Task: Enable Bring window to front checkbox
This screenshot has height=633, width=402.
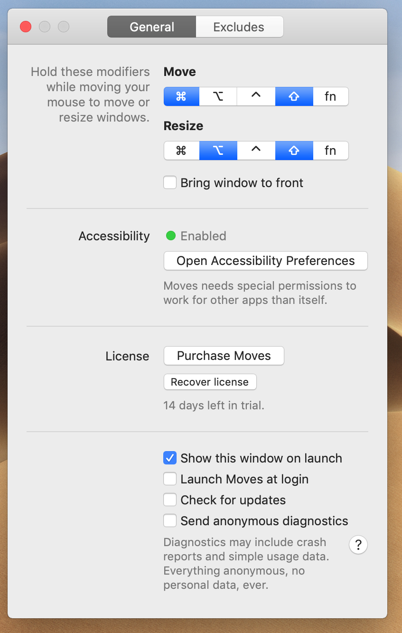Action: 170,183
